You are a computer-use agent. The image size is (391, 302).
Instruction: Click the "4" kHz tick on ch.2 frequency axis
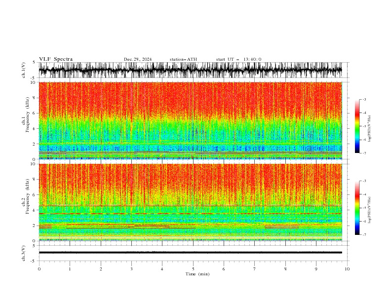[35, 210]
